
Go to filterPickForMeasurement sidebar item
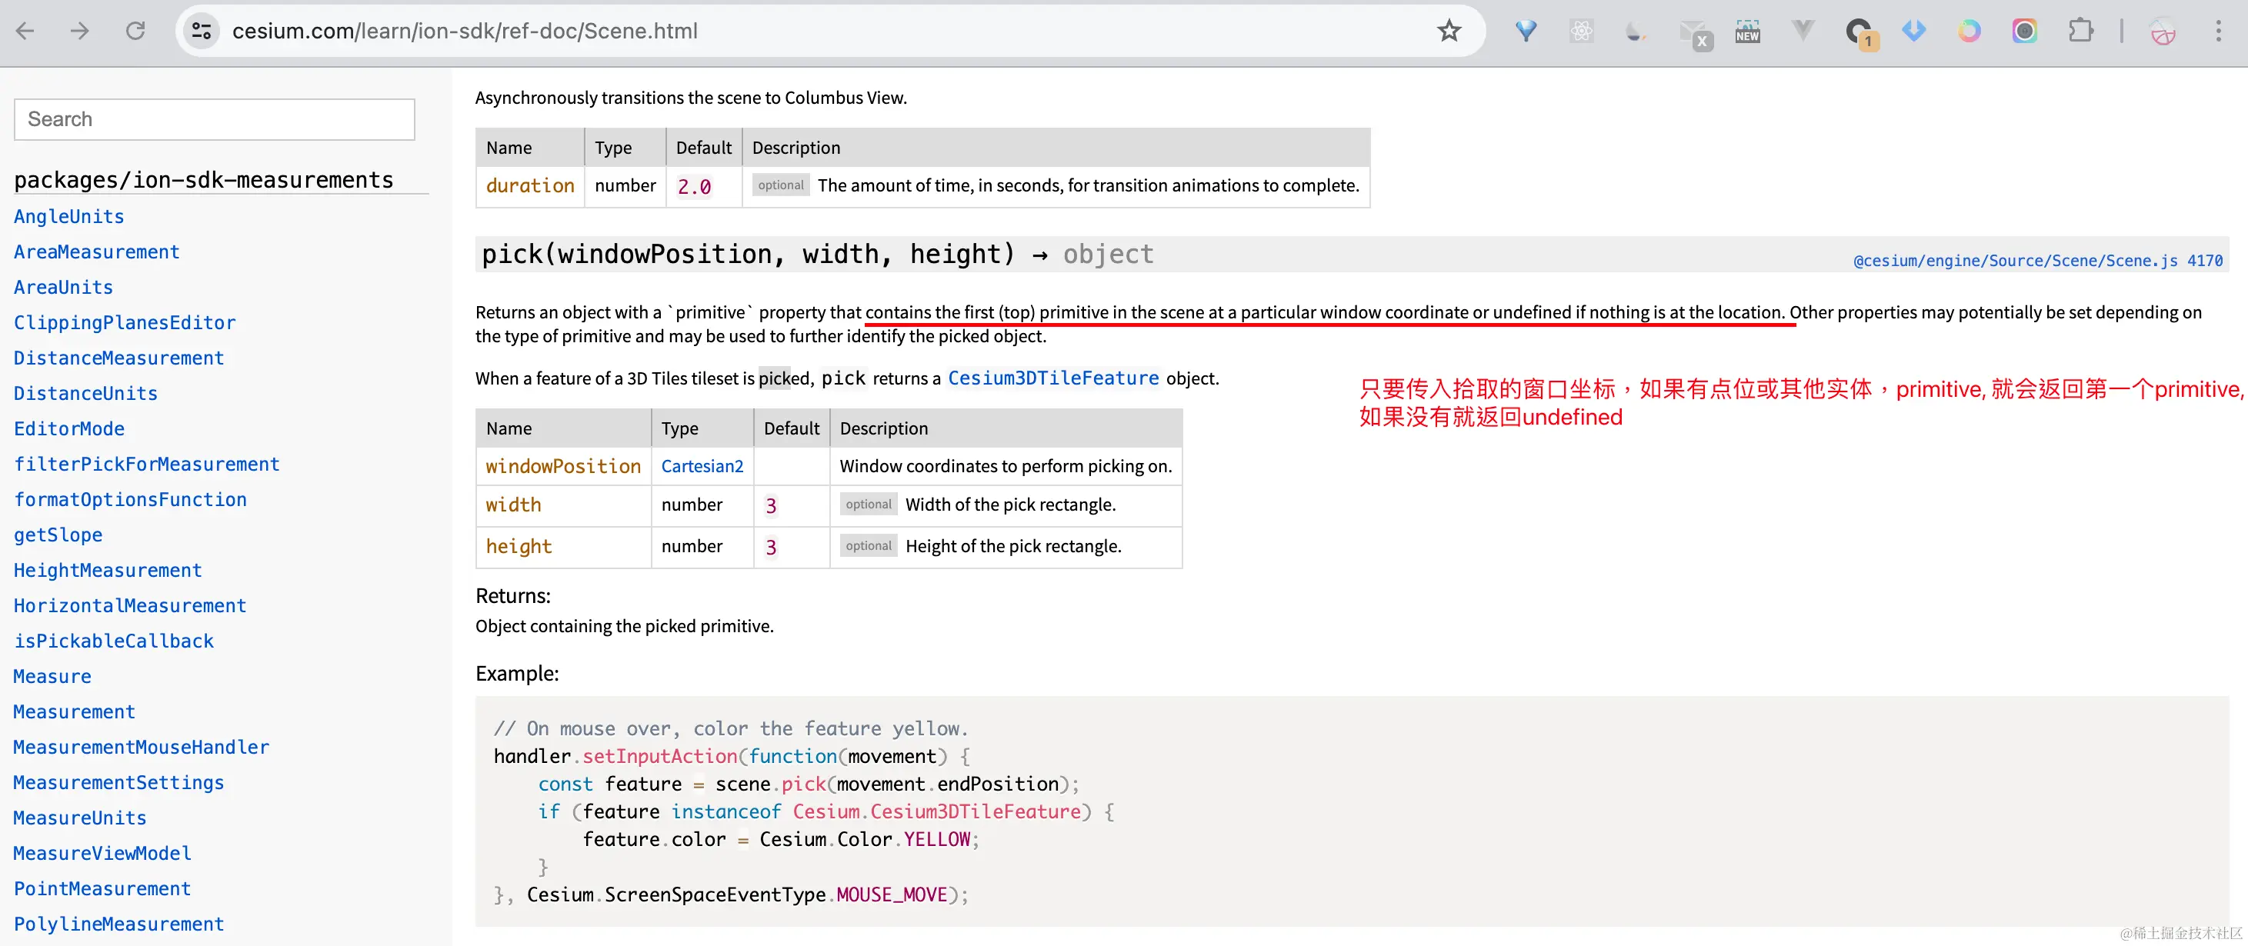[x=145, y=465]
